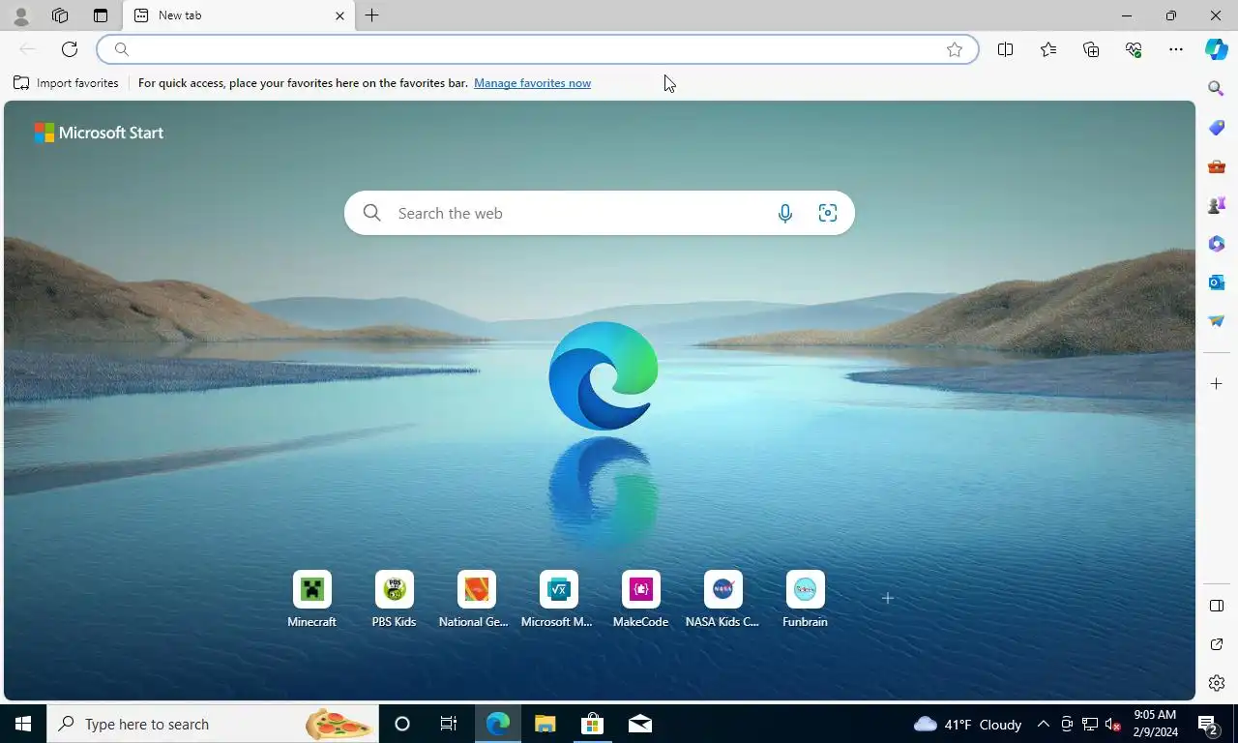Toggle the sidebar layout button

click(x=1217, y=607)
